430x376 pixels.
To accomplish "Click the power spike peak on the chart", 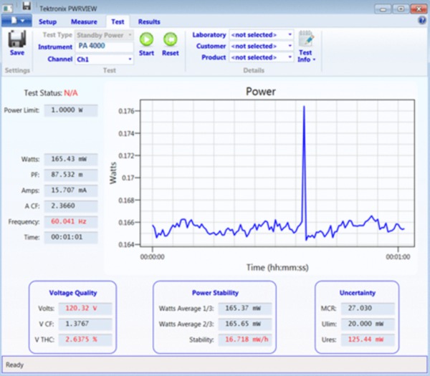I will [x=304, y=107].
